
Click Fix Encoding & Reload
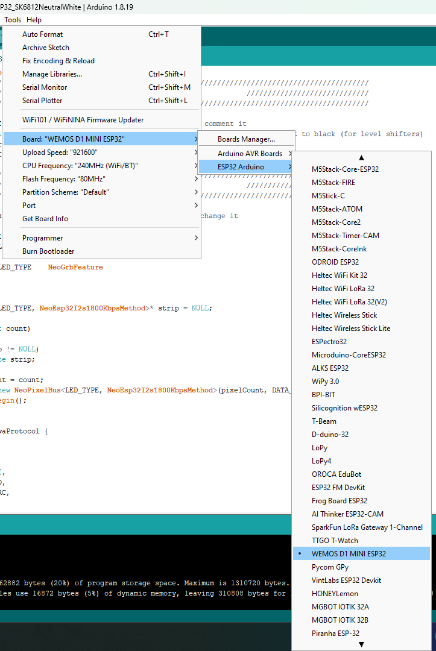pos(102,61)
